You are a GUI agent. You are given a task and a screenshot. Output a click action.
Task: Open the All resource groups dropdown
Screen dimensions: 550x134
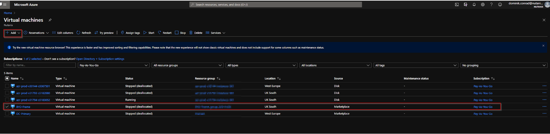(187, 65)
